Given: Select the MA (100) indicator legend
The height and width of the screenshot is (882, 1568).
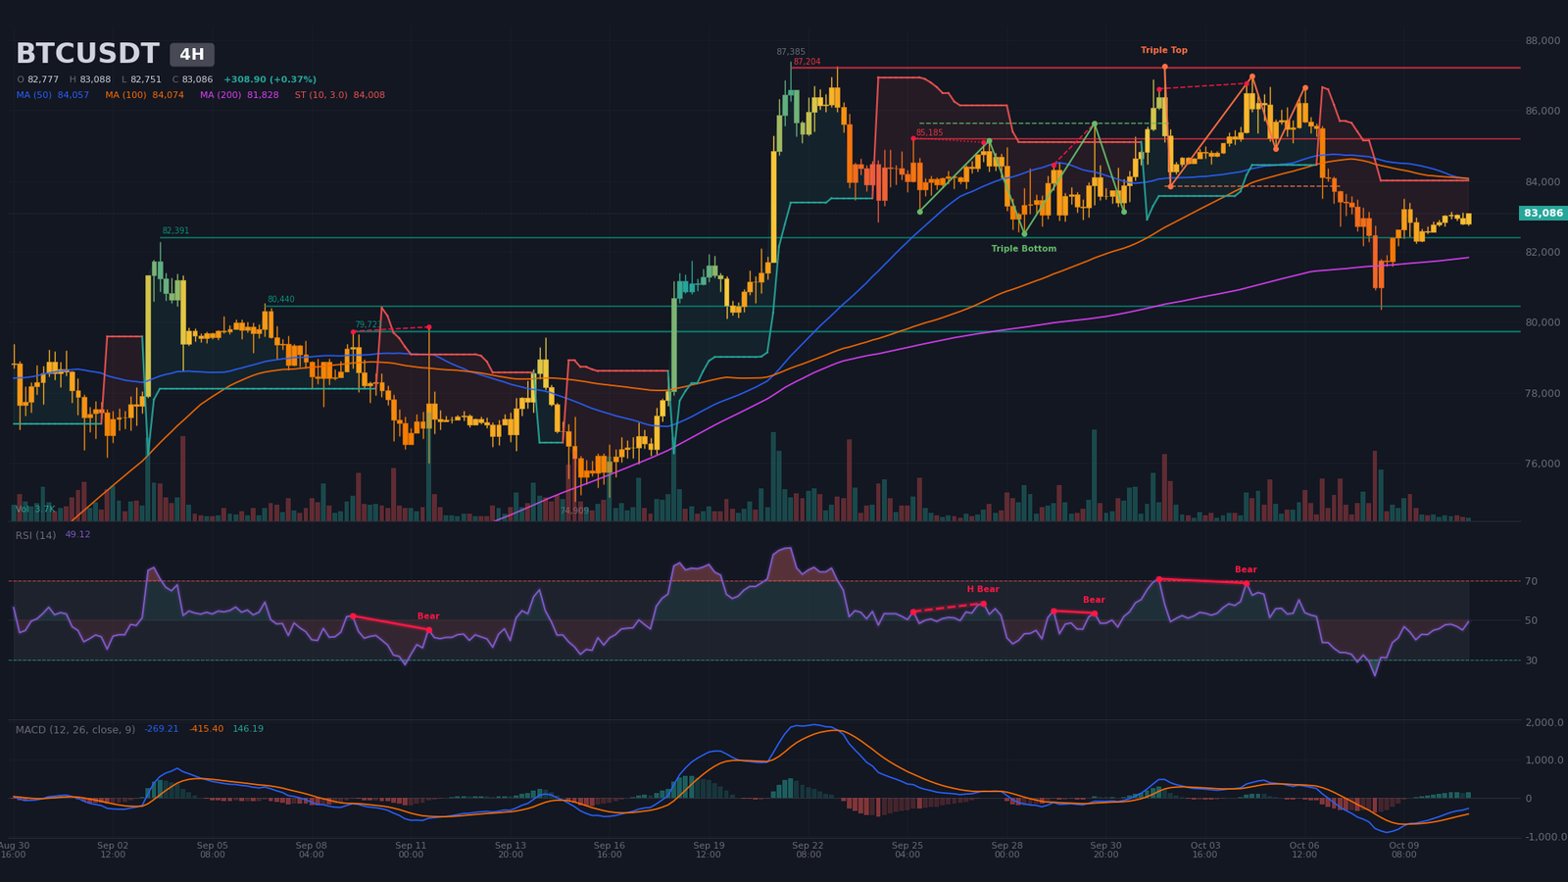Looking at the screenshot, I should pos(145,95).
